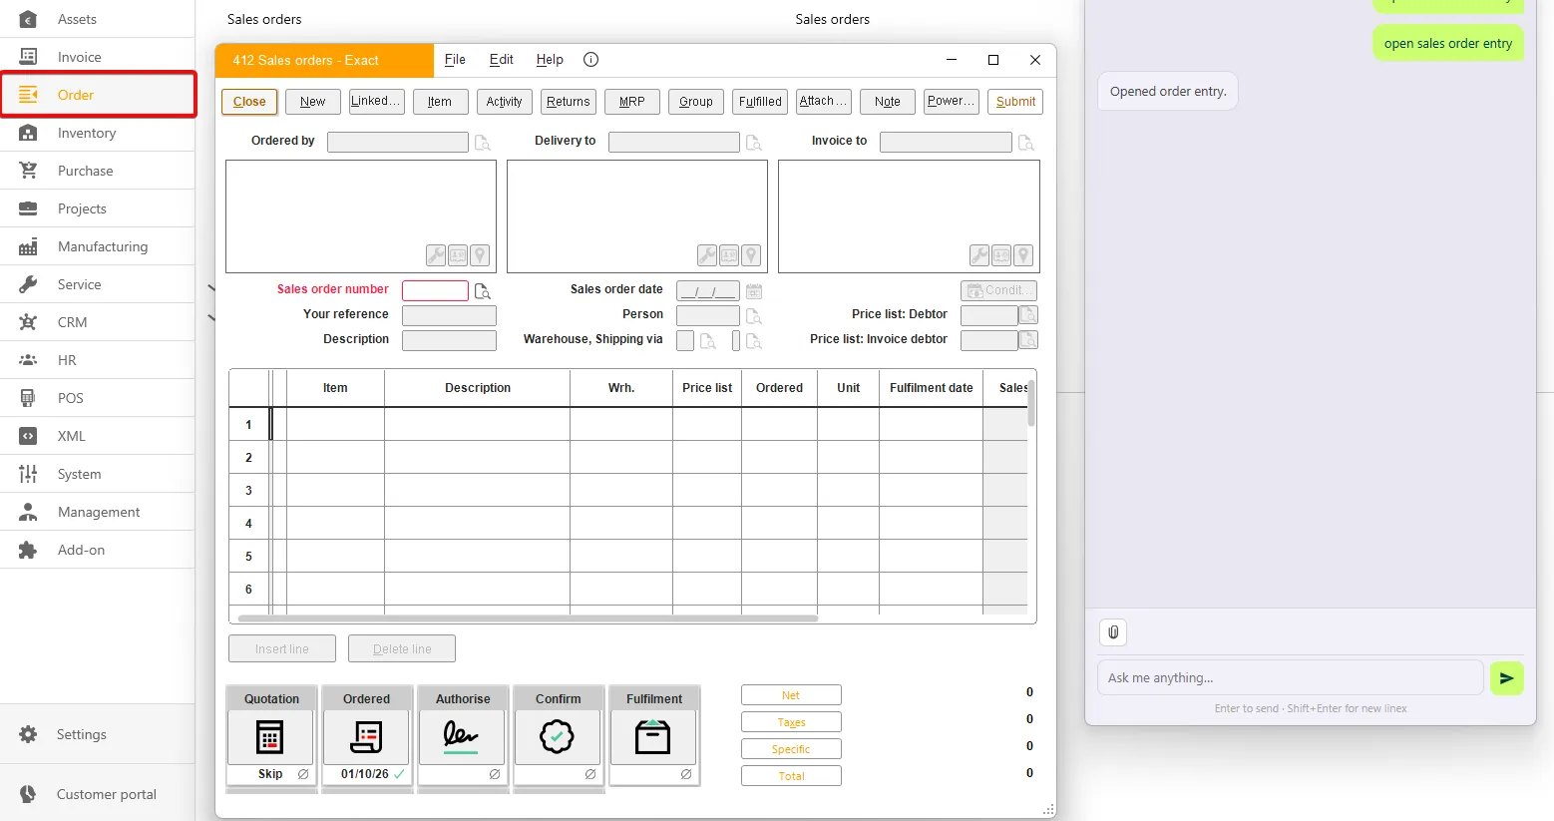Click the Taxes totals button
Viewport: 1554px width, 821px height.
tap(791, 722)
